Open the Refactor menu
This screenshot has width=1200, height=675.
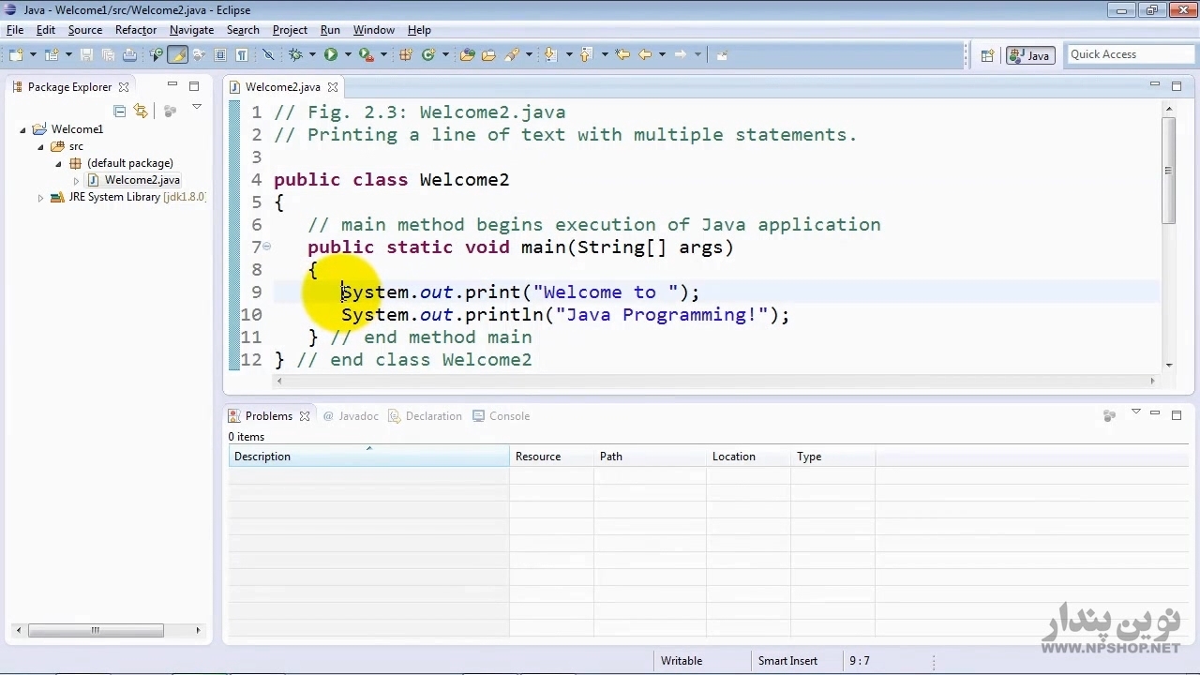tap(136, 30)
